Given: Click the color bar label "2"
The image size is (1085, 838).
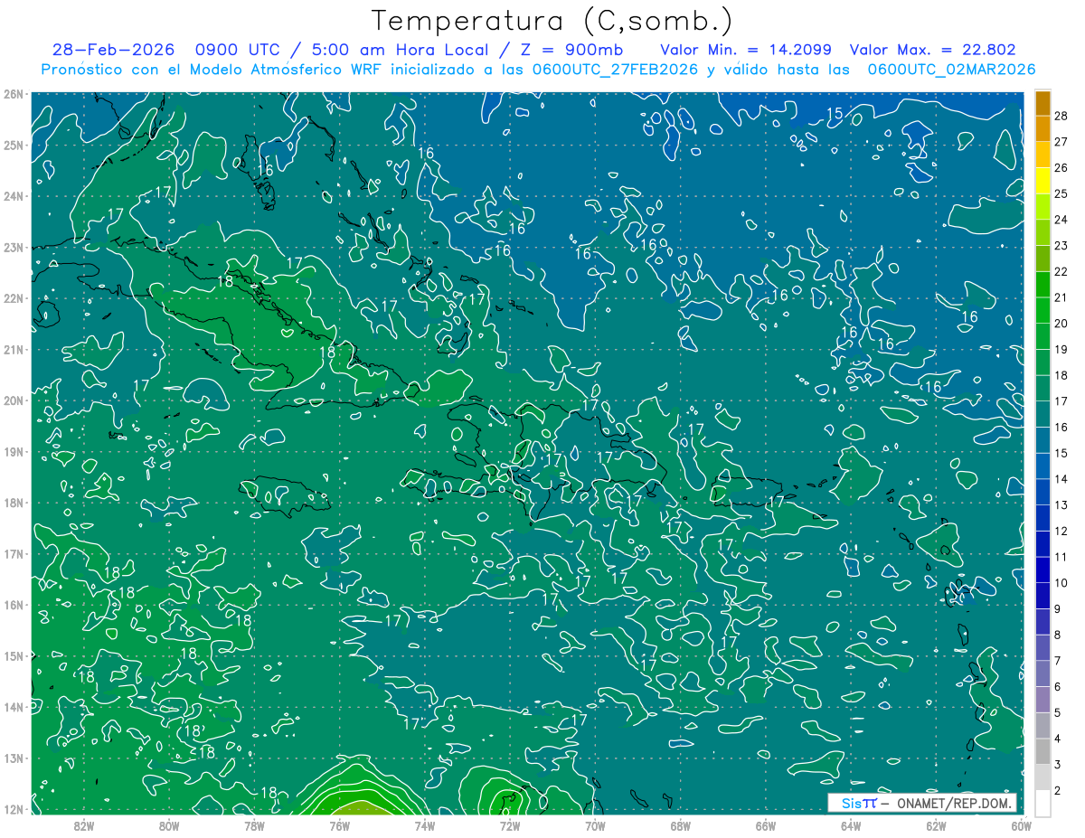Looking at the screenshot, I should click(1058, 790).
